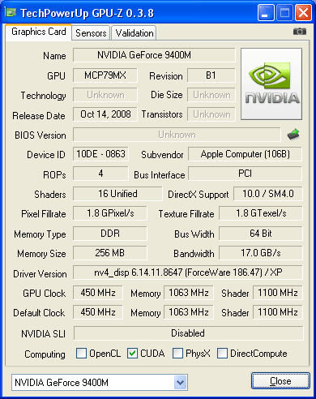Click the Release Date field Oct 14, 2008
The width and height of the screenshot is (316, 399).
coord(105,114)
